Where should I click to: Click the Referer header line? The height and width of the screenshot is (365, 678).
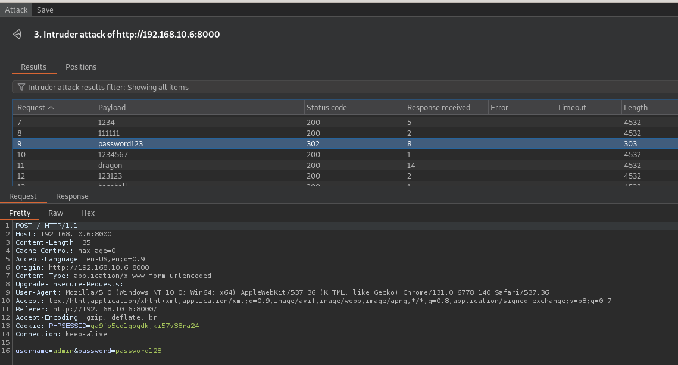tap(86, 309)
